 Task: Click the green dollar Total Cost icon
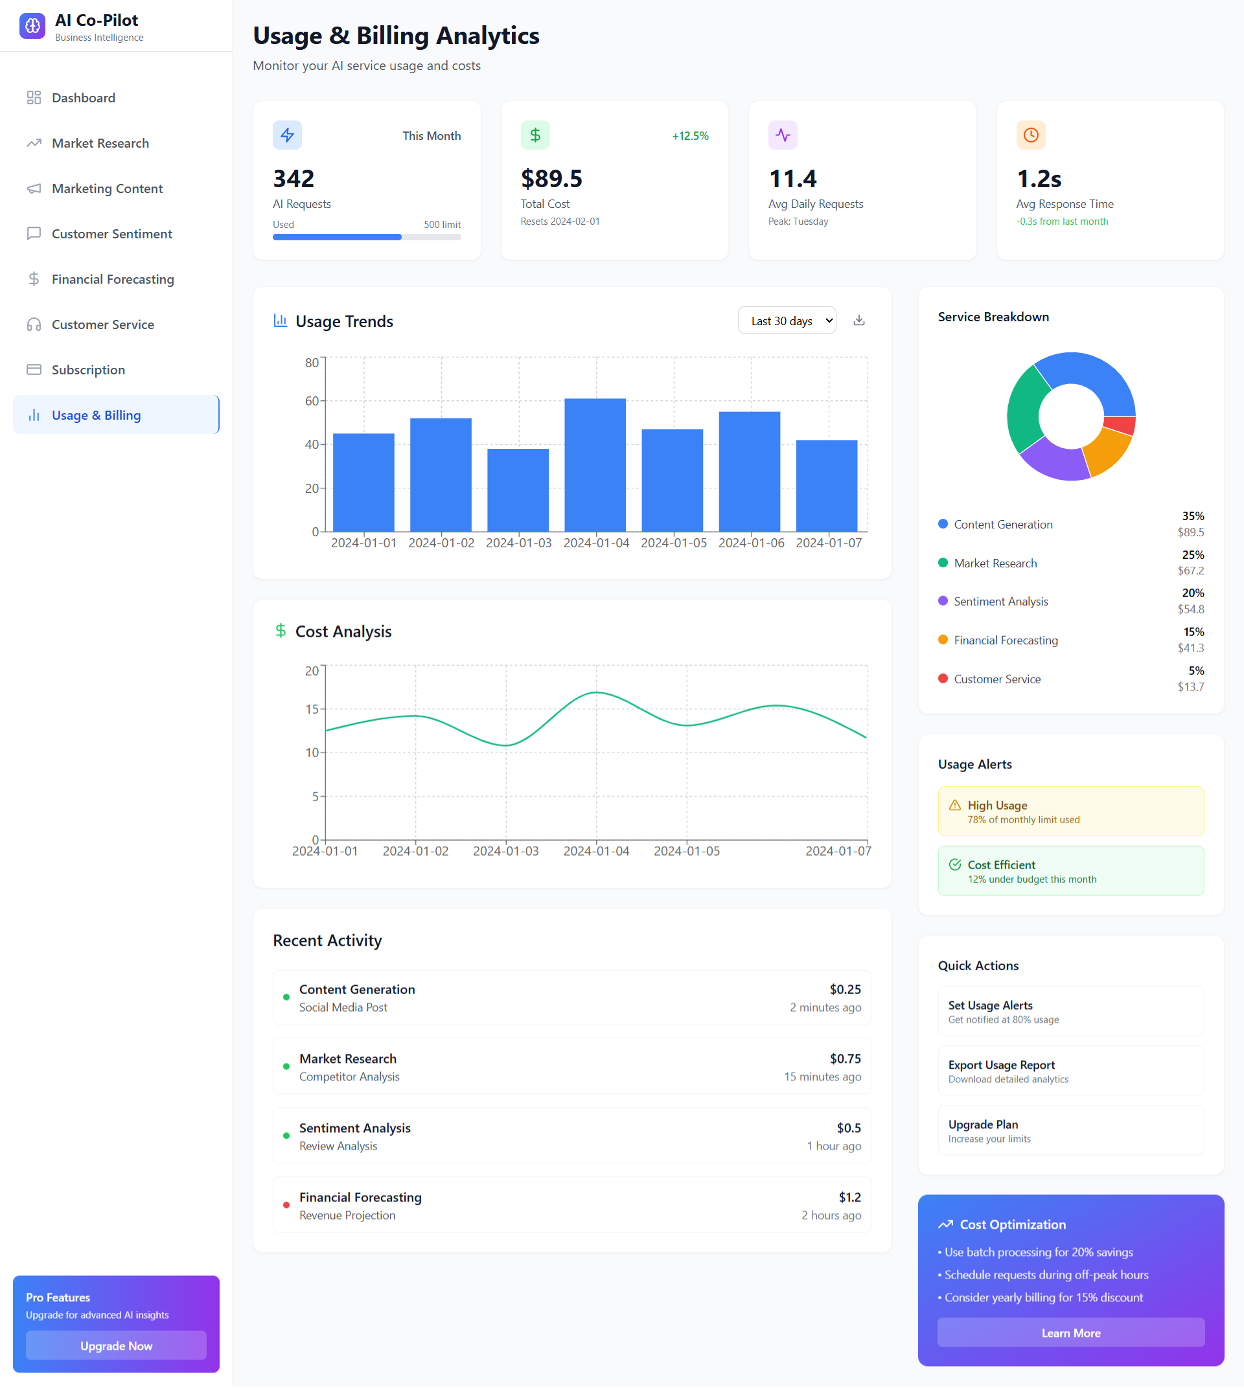click(535, 135)
